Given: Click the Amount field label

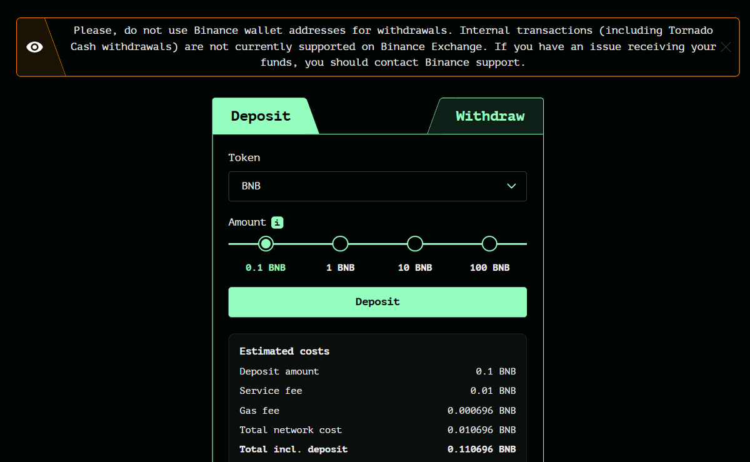Looking at the screenshot, I should pos(247,223).
